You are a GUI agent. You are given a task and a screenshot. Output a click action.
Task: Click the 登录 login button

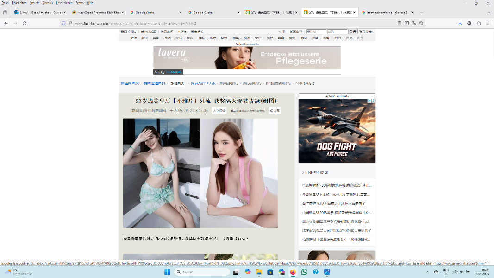[x=353, y=32]
